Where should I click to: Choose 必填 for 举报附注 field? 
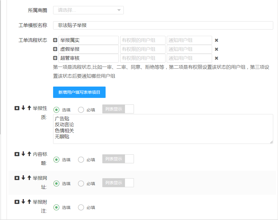(x=81, y=207)
